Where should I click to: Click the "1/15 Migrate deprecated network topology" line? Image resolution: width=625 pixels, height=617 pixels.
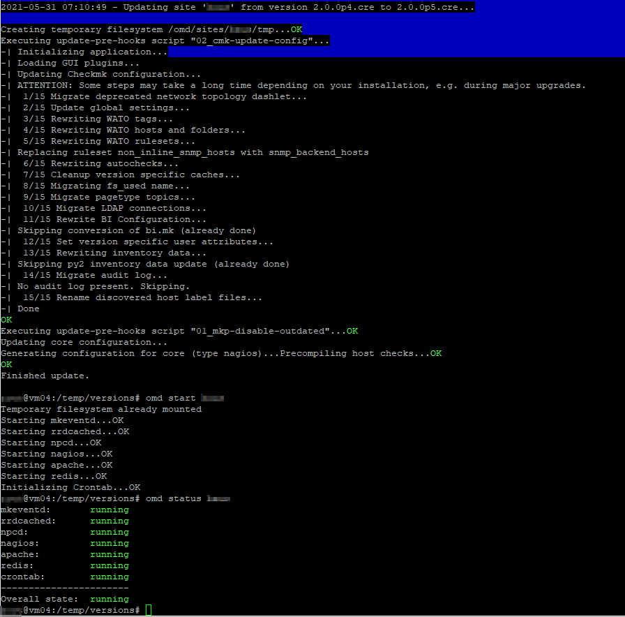click(164, 97)
